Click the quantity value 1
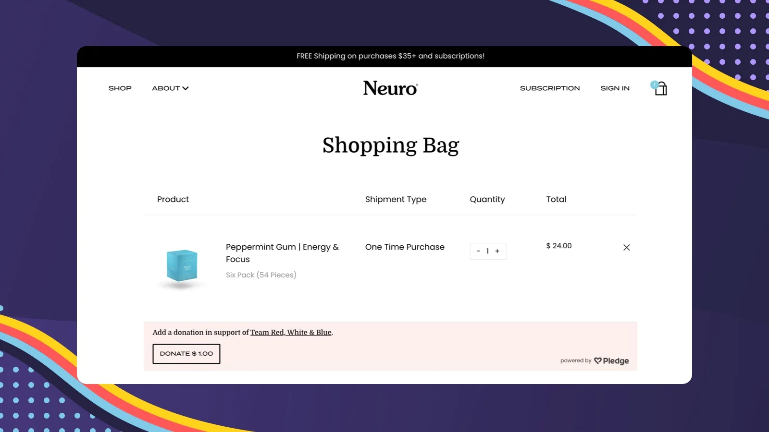 pos(487,251)
